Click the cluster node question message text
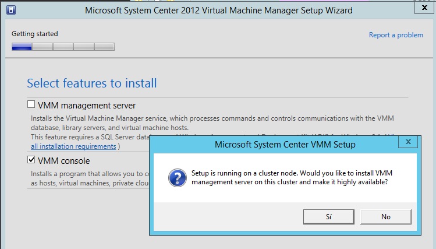436x249 pixels. [x=289, y=177]
